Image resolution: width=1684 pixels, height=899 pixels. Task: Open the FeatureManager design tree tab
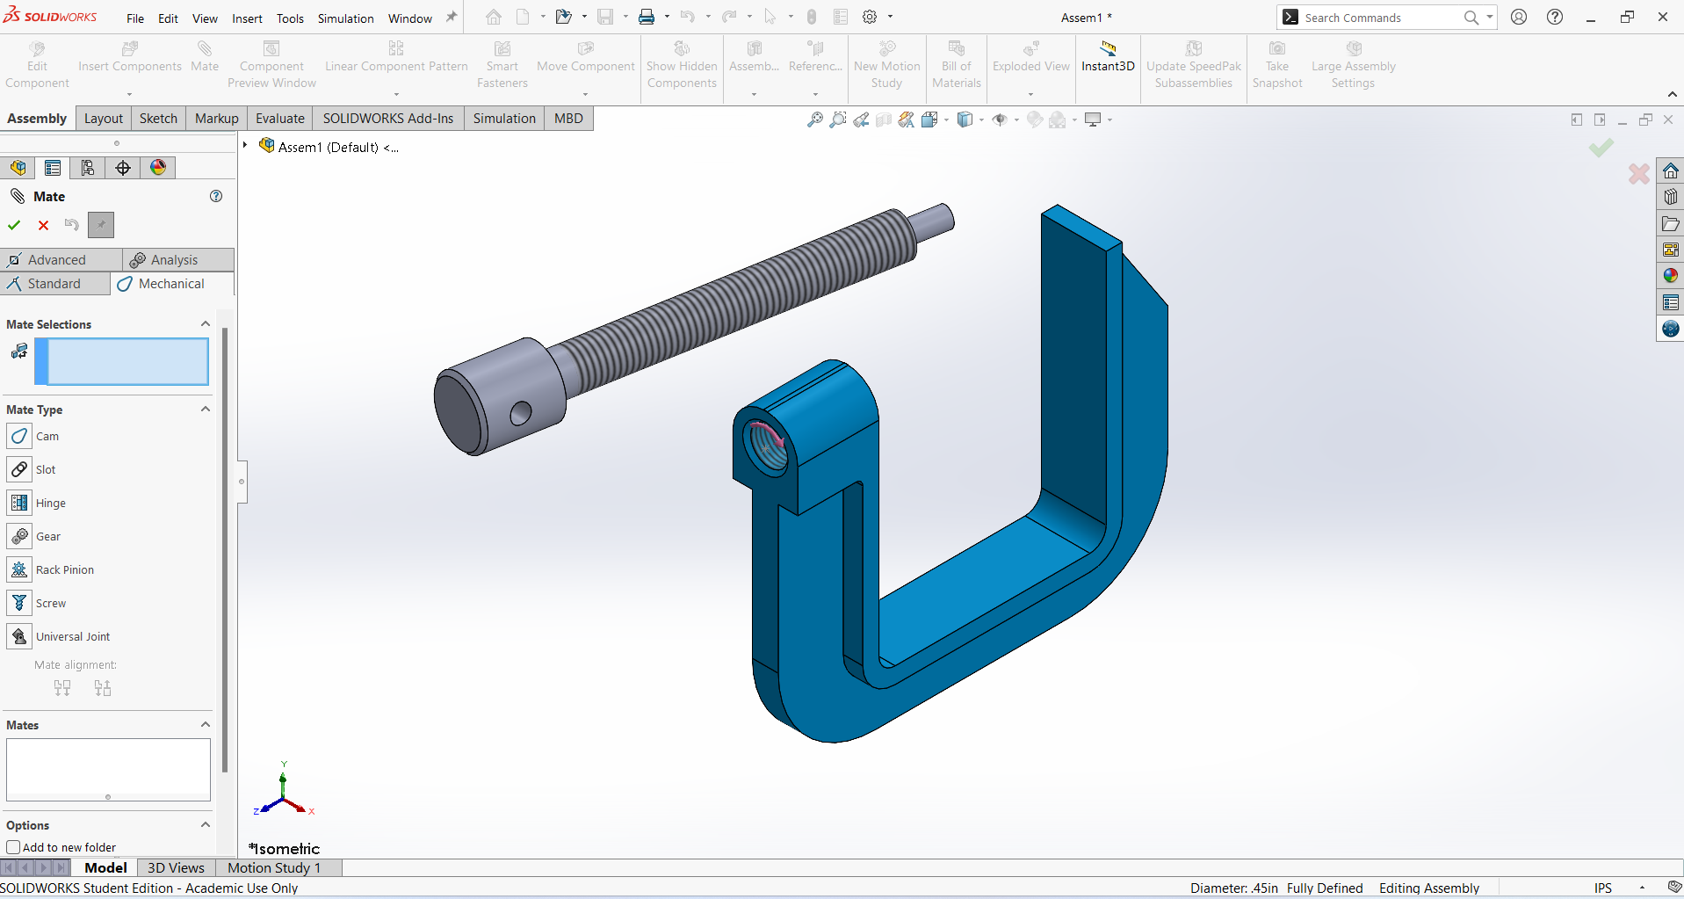click(18, 168)
